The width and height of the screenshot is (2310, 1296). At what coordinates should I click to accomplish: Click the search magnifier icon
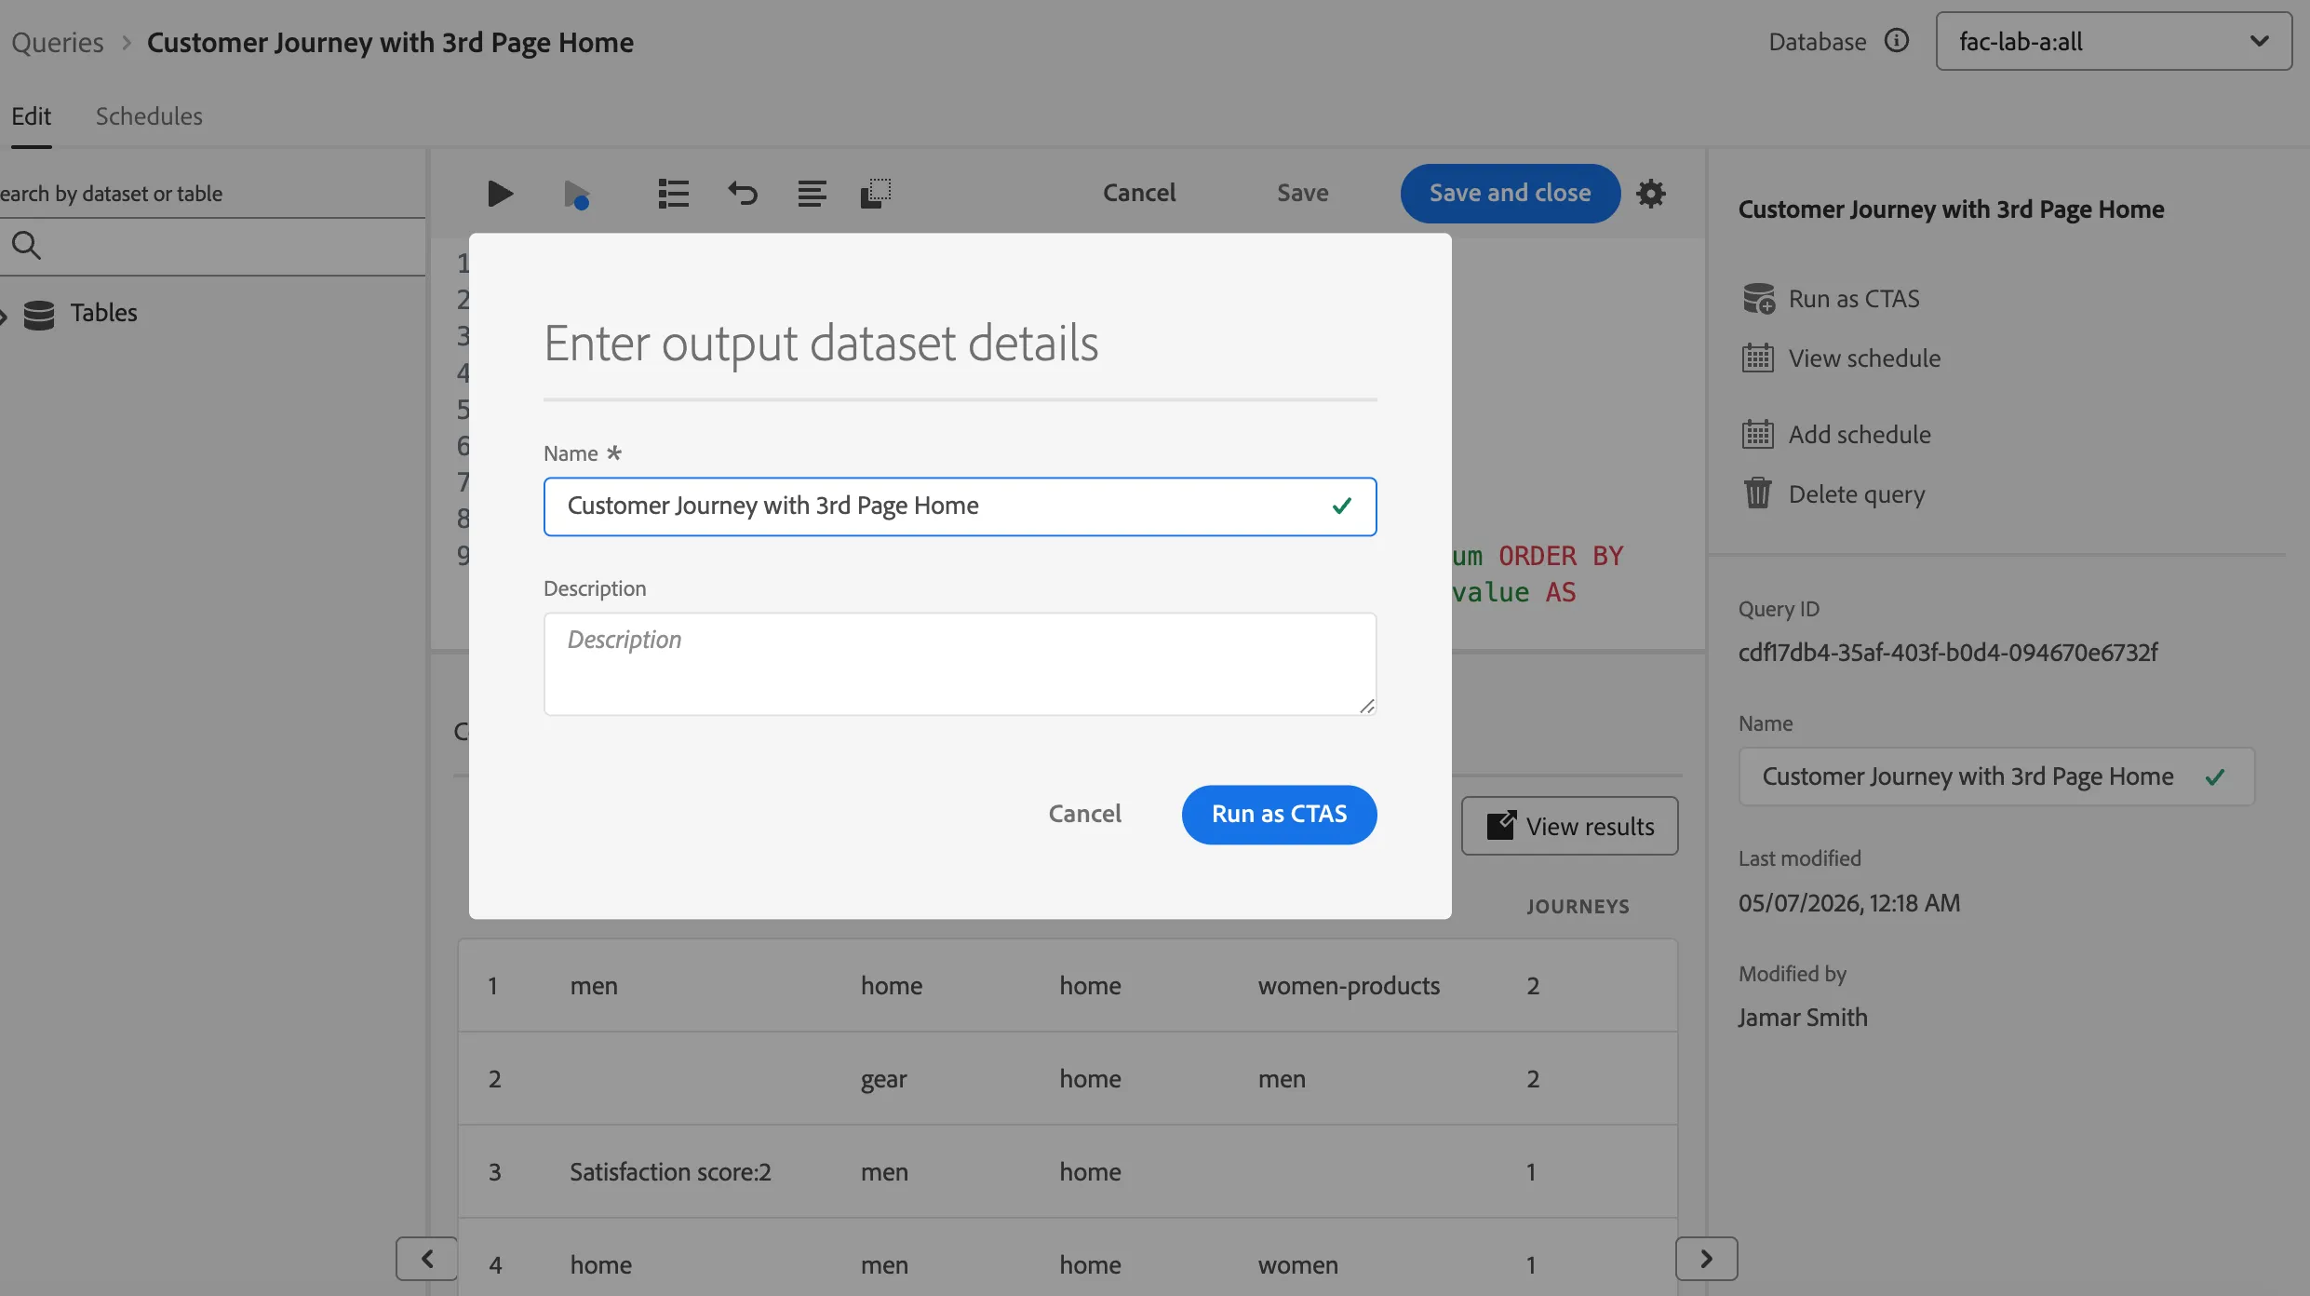pyautogui.click(x=26, y=246)
